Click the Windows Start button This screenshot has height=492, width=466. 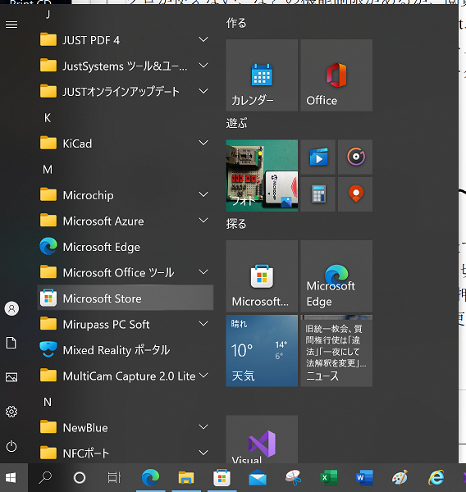(11, 478)
